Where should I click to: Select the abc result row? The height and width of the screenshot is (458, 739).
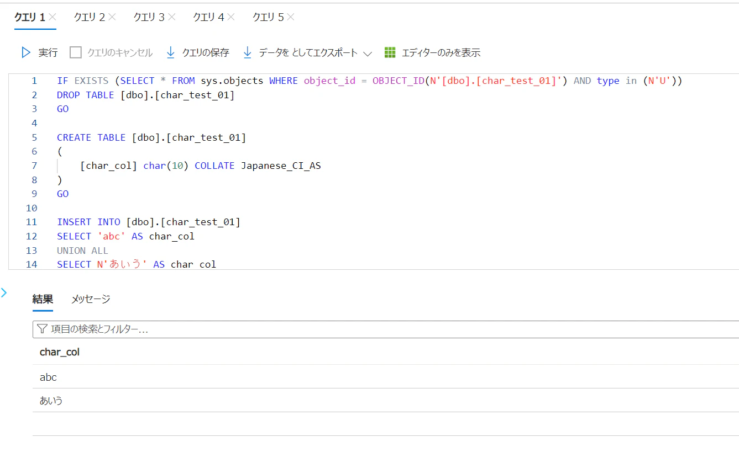point(386,377)
